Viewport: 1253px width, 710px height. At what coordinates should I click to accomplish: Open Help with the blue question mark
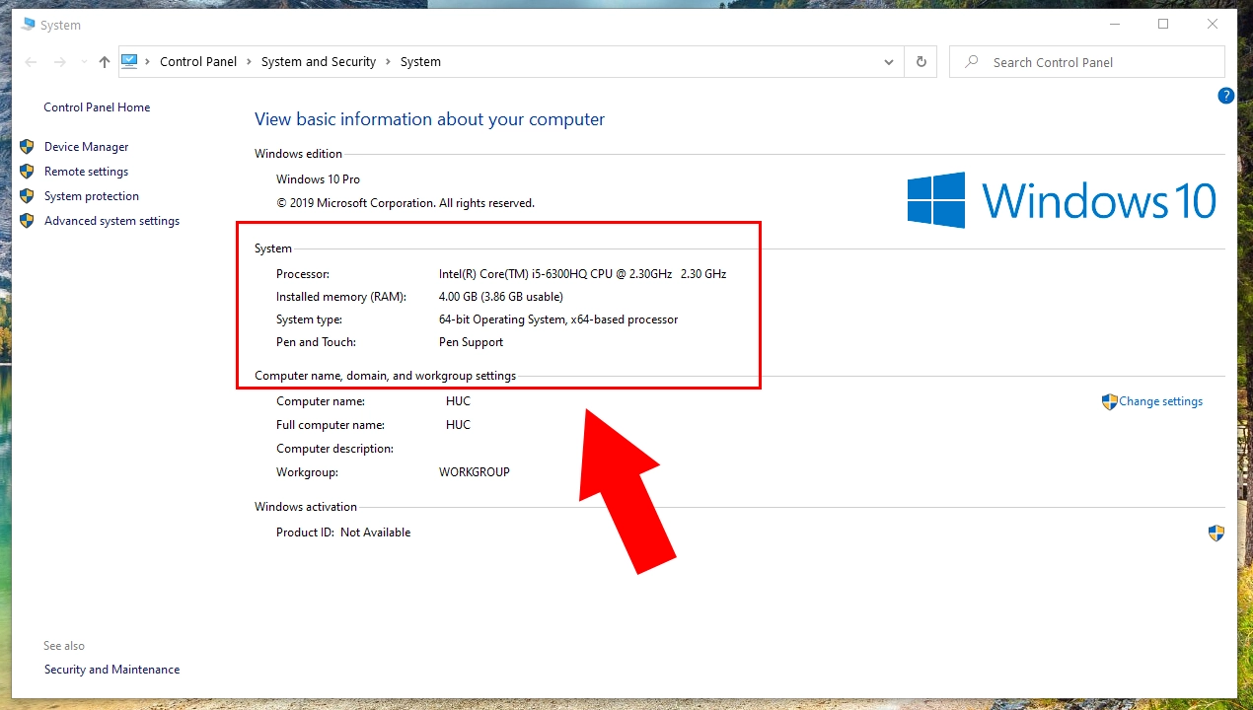coord(1225,96)
